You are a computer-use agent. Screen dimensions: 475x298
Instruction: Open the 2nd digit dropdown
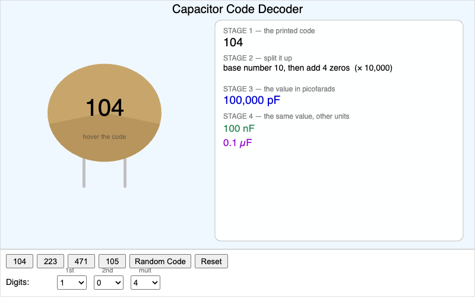(109, 283)
